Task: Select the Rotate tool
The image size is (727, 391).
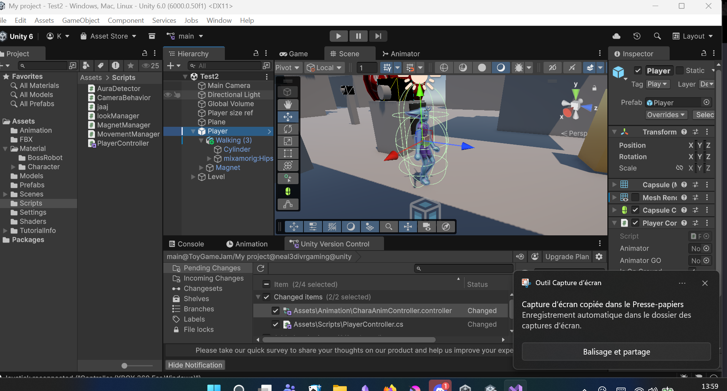Action: (x=288, y=129)
